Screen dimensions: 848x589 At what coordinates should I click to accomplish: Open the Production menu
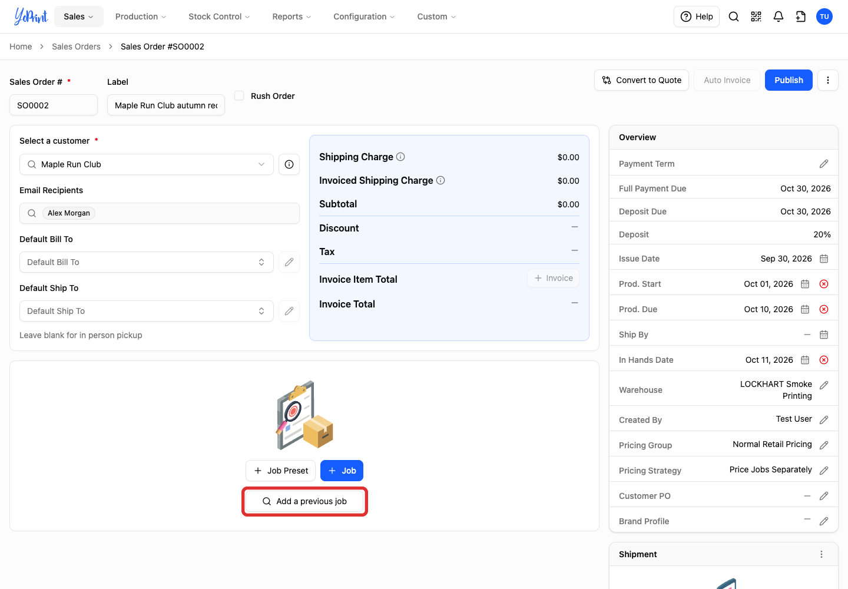[141, 16]
